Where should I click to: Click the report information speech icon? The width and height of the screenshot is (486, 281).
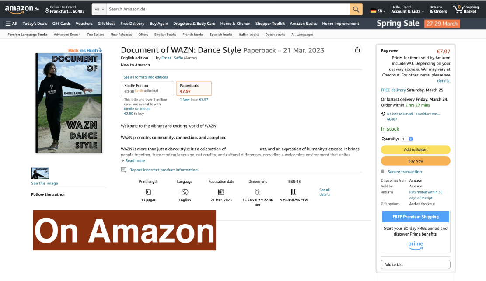123,170
